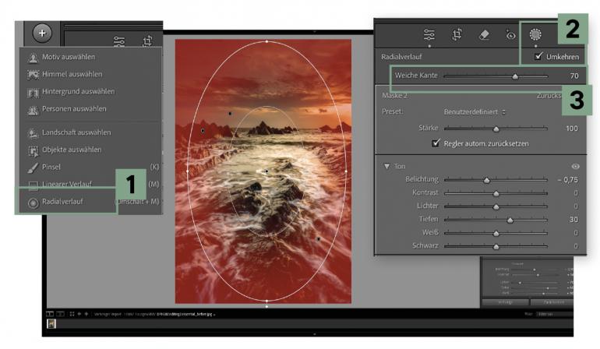
Task: Click the Weiche Kante slider handle
Action: pyautogui.click(x=515, y=76)
